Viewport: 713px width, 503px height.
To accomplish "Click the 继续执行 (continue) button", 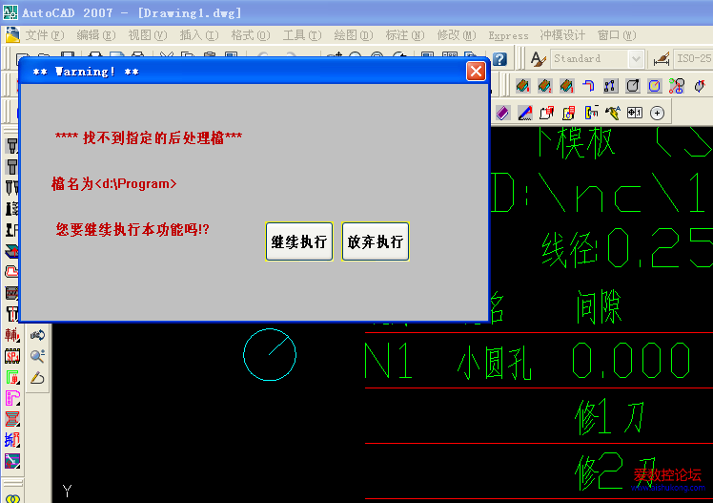I will coord(299,241).
